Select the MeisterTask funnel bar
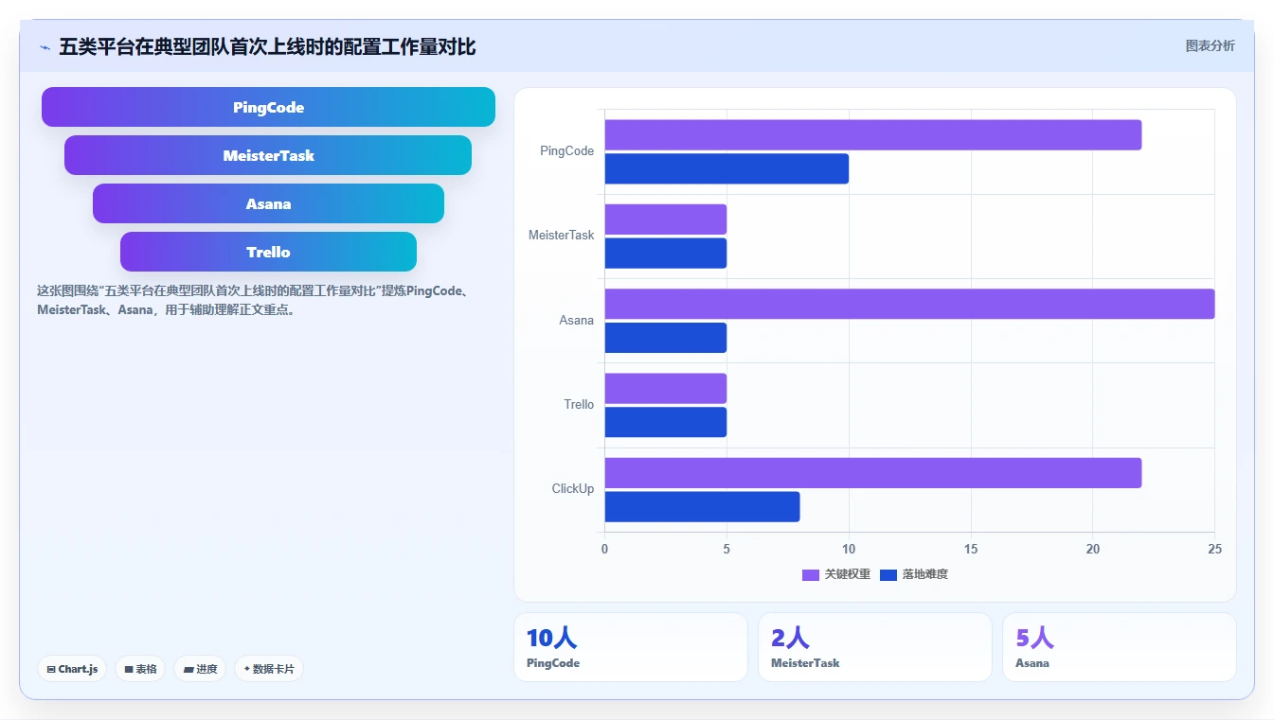 (268, 155)
